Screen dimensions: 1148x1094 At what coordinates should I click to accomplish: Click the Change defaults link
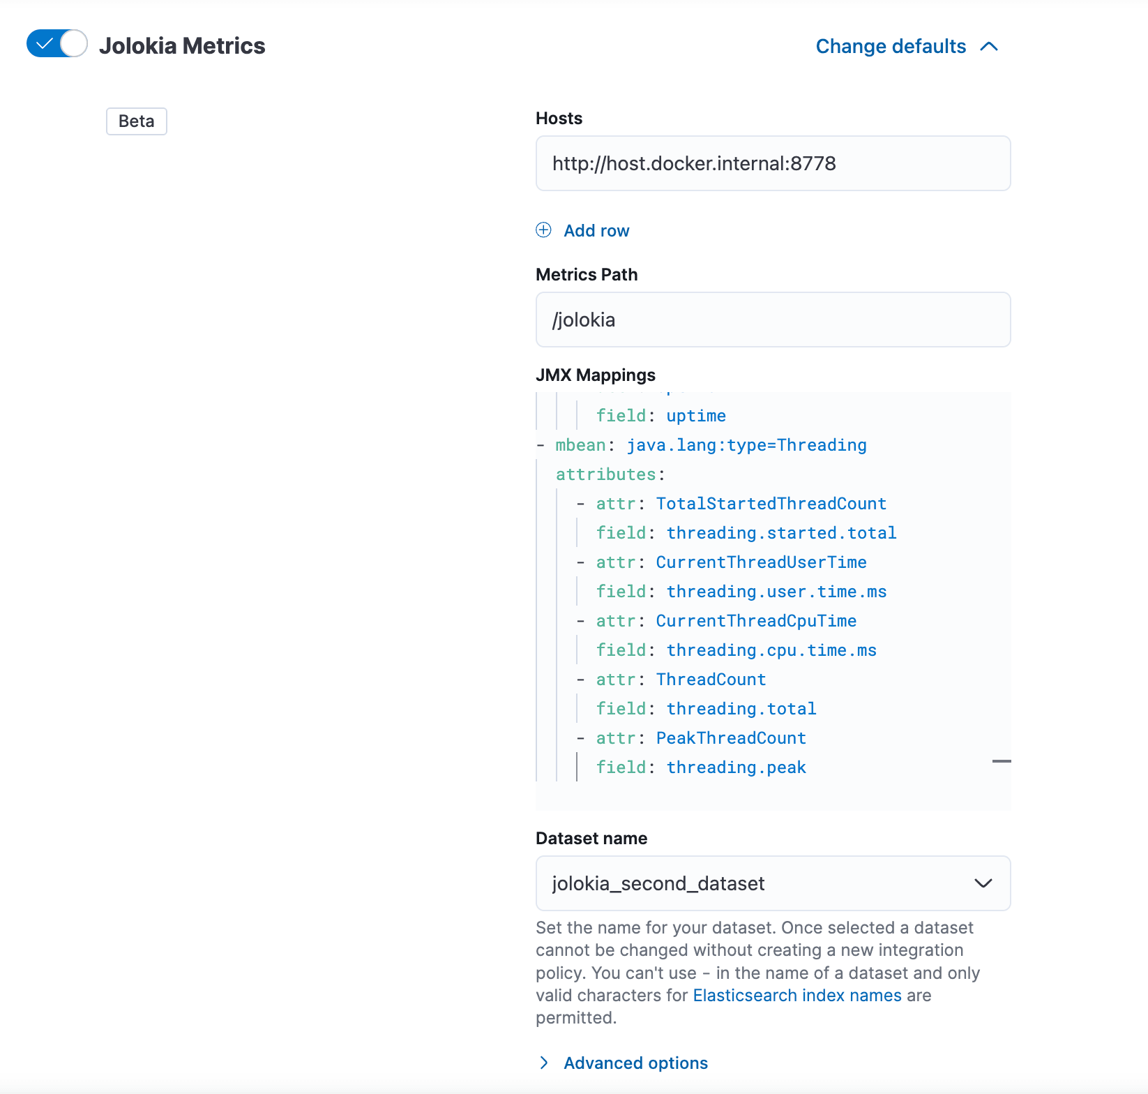pos(891,47)
